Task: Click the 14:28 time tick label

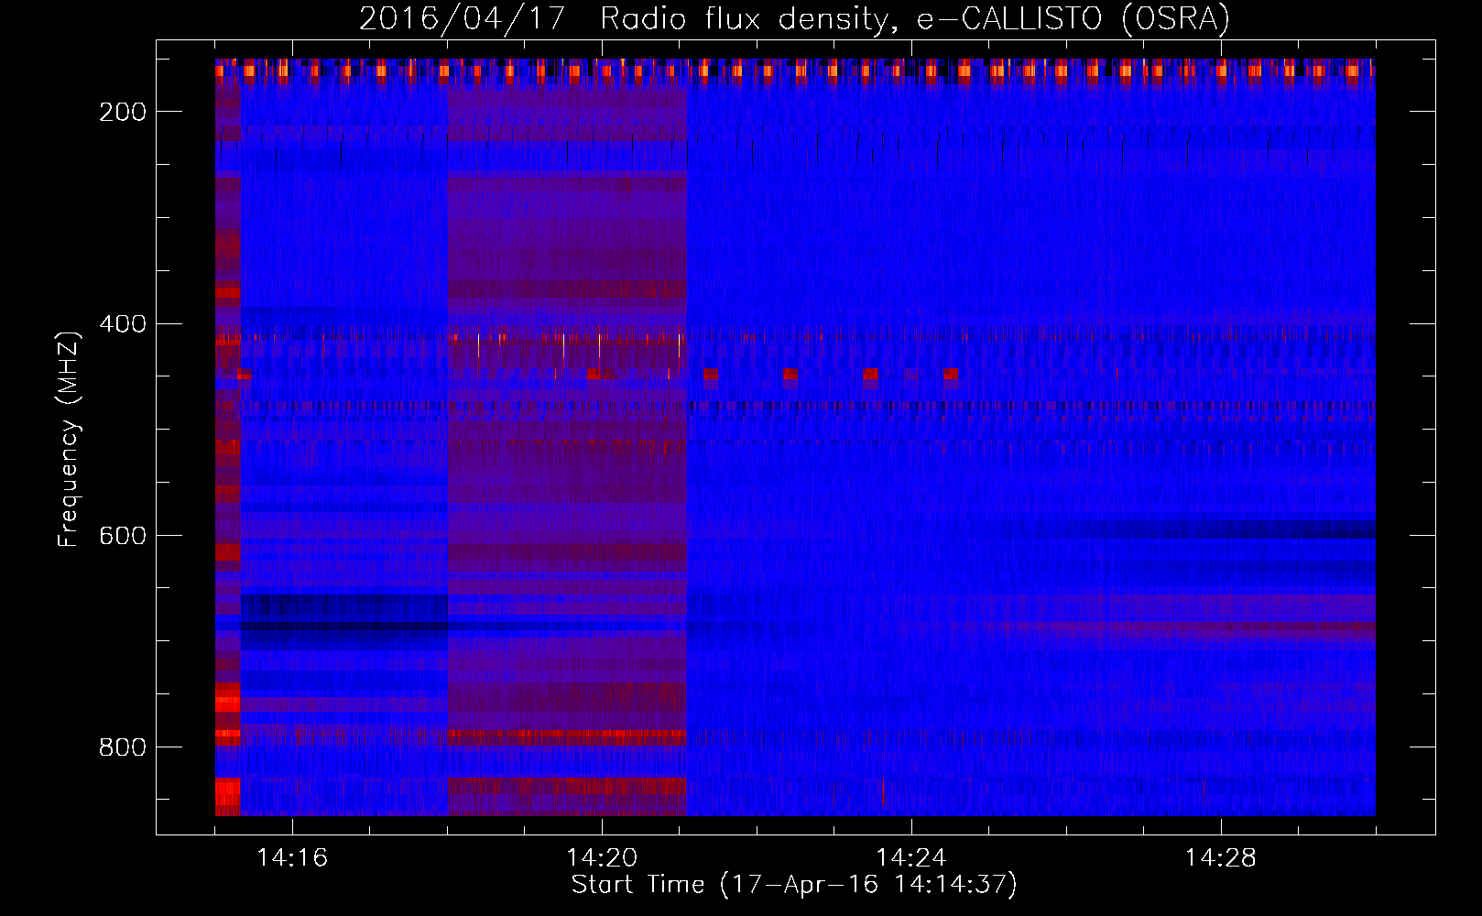Action: tap(1221, 858)
